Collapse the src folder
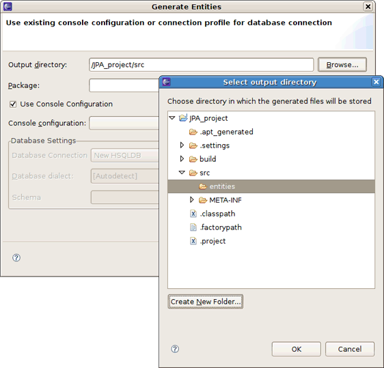The image size is (384, 368). [182, 173]
